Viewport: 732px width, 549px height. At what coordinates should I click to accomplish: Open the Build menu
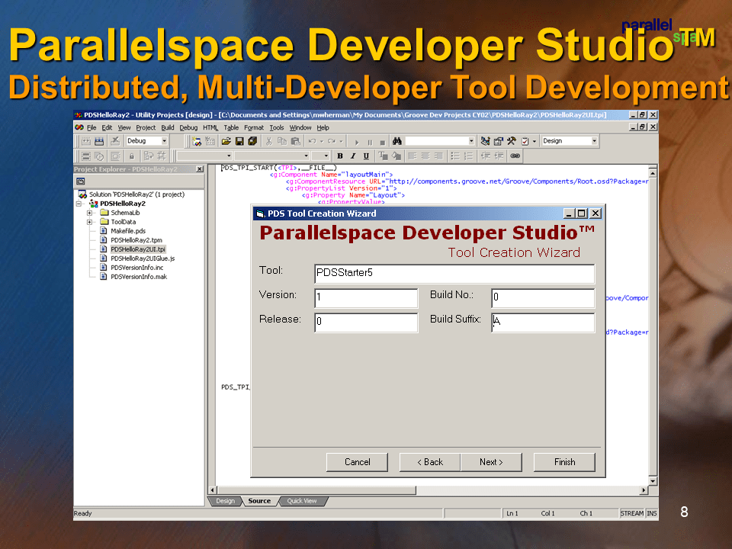pyautogui.click(x=168, y=127)
